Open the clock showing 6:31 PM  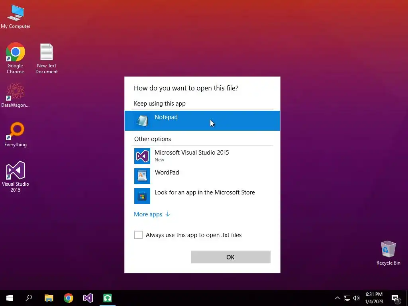tap(374, 298)
